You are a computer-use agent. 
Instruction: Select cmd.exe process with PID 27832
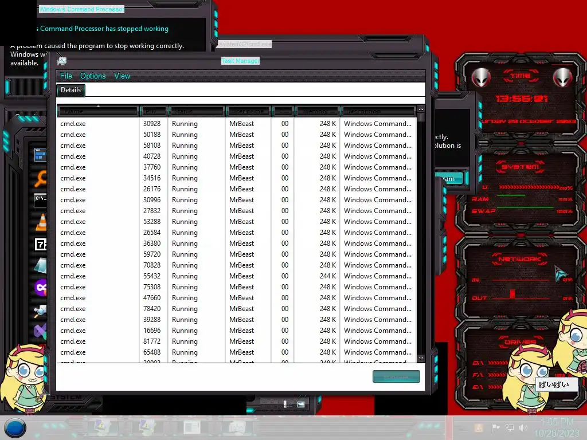[237, 211]
